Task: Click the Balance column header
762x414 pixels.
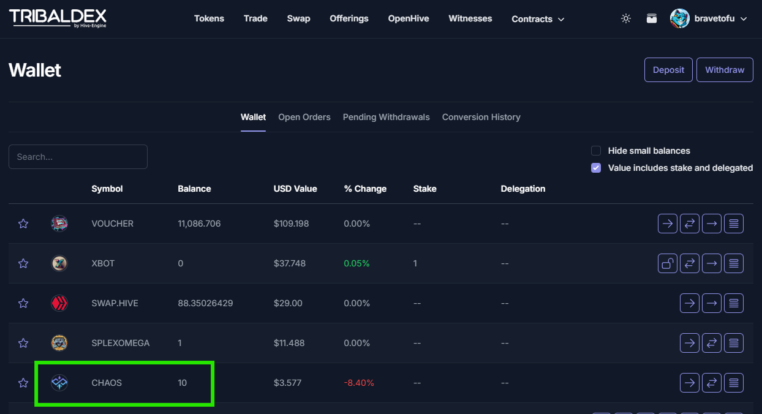Action: (194, 189)
